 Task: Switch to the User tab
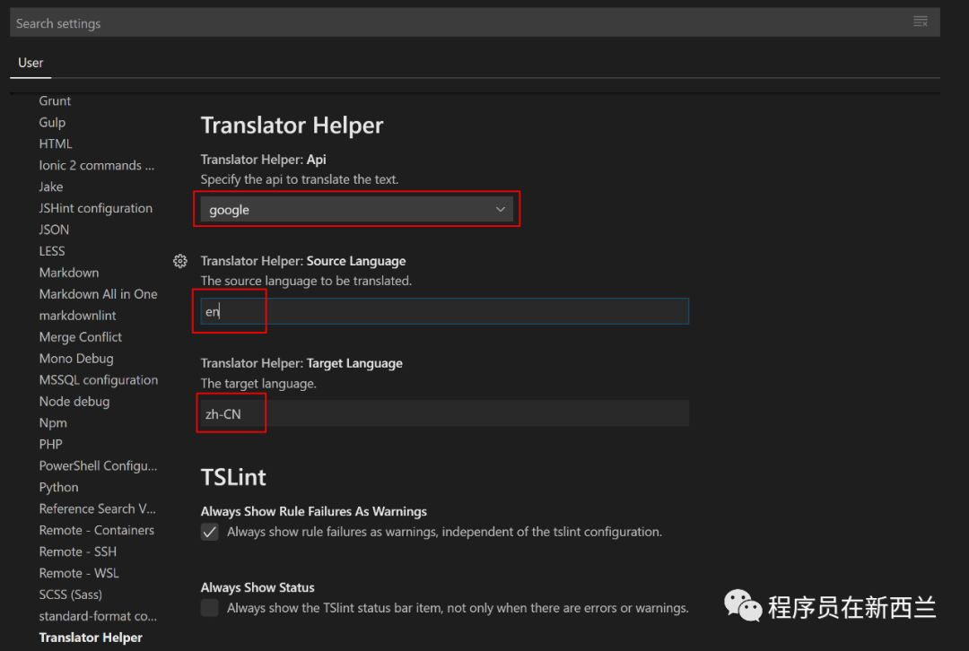[x=31, y=63]
